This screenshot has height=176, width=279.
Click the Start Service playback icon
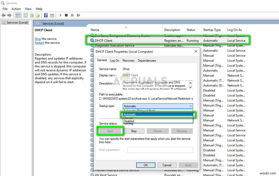tap(60, 15)
